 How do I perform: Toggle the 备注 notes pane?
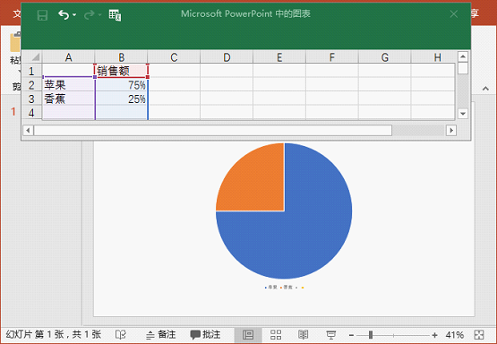point(160,334)
